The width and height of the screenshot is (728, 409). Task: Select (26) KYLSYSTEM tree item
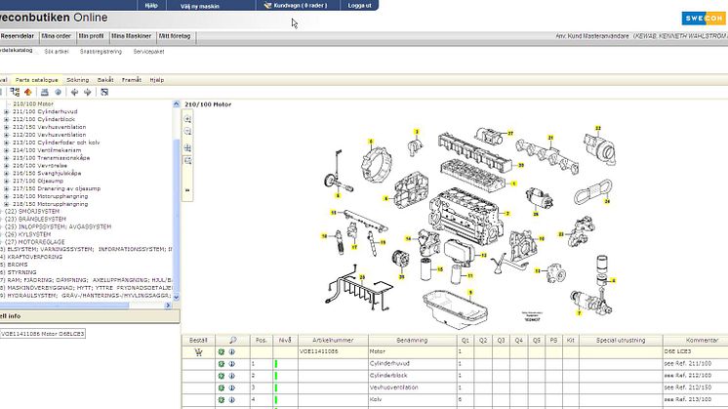coord(28,234)
